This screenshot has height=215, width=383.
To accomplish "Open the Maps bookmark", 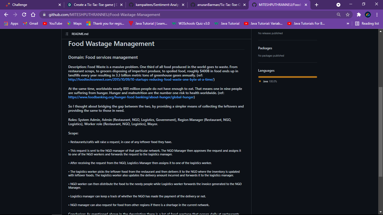I will coord(74,24).
